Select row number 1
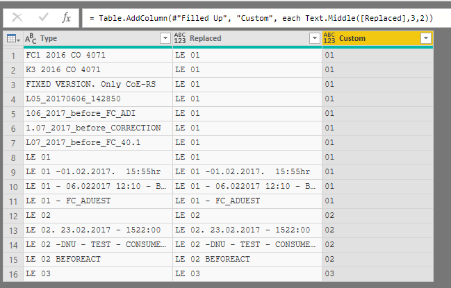Screen dimensions: 451x288 (13, 56)
